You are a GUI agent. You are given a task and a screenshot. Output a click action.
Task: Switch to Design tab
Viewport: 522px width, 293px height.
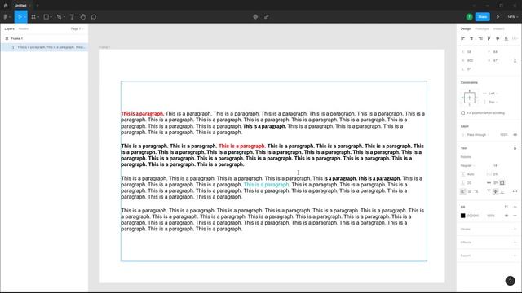click(466, 29)
